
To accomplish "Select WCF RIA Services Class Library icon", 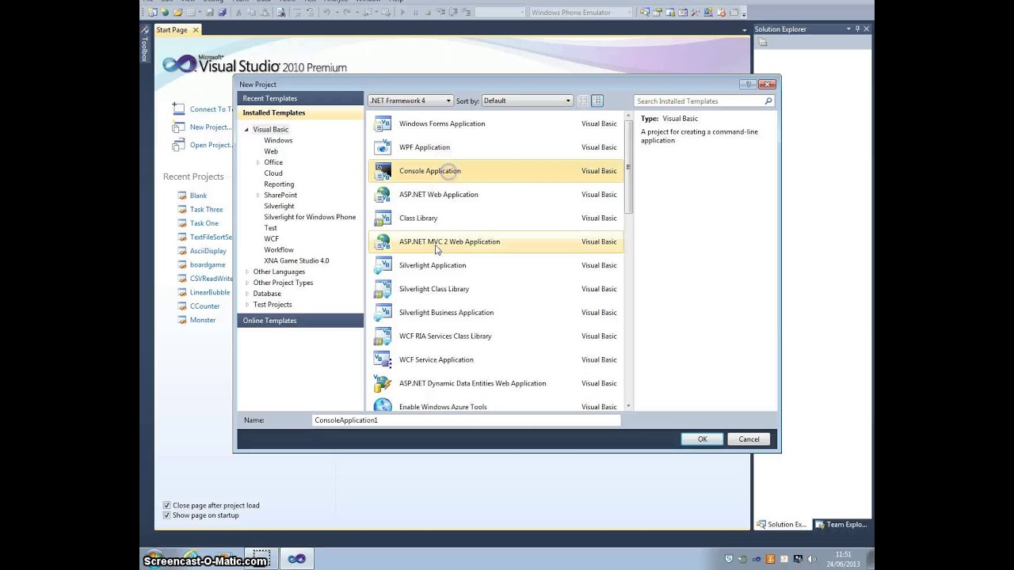I will click(383, 336).
